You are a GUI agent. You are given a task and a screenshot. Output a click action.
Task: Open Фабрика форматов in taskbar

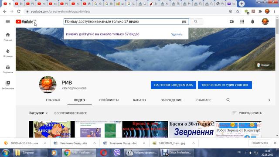141,153
